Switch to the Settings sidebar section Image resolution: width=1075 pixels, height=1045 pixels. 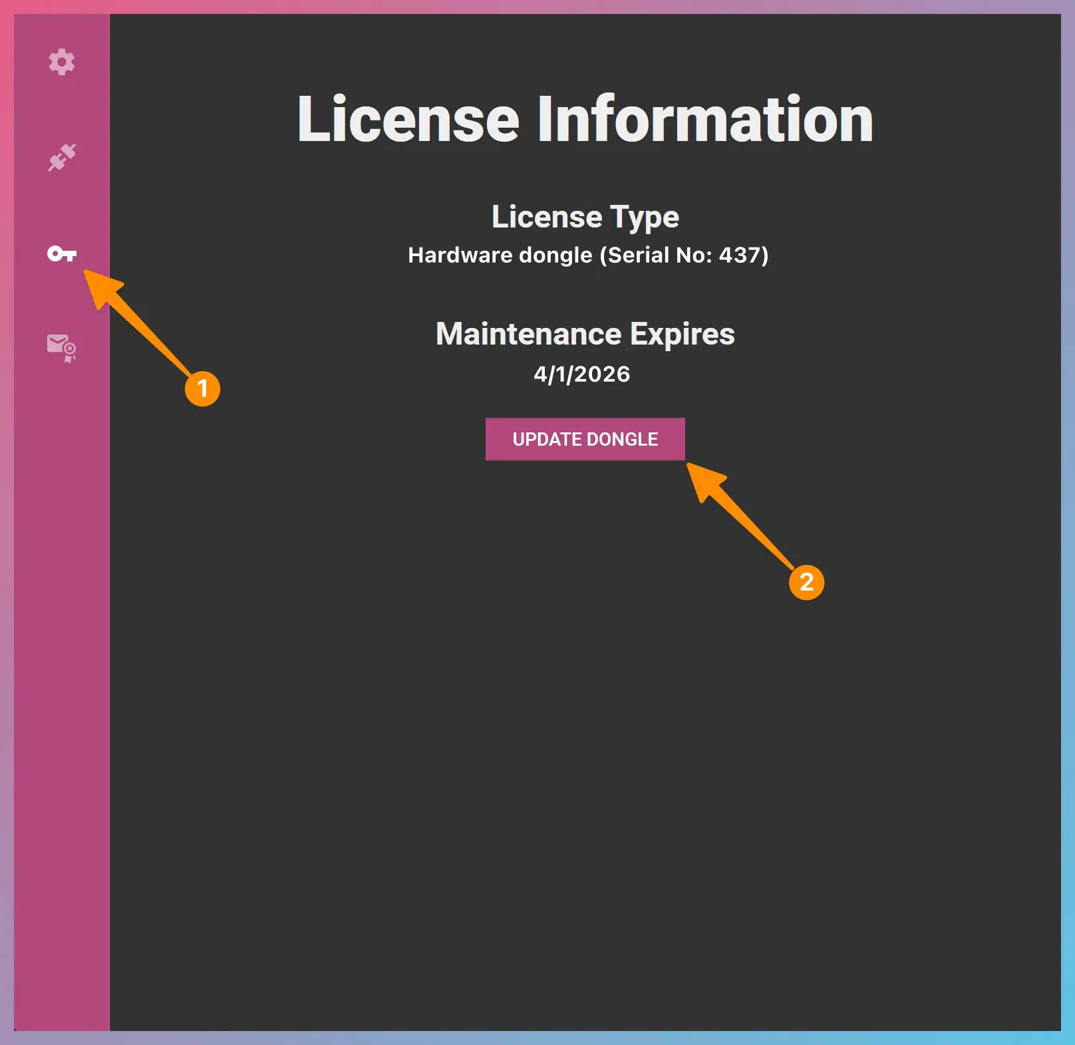tap(61, 63)
